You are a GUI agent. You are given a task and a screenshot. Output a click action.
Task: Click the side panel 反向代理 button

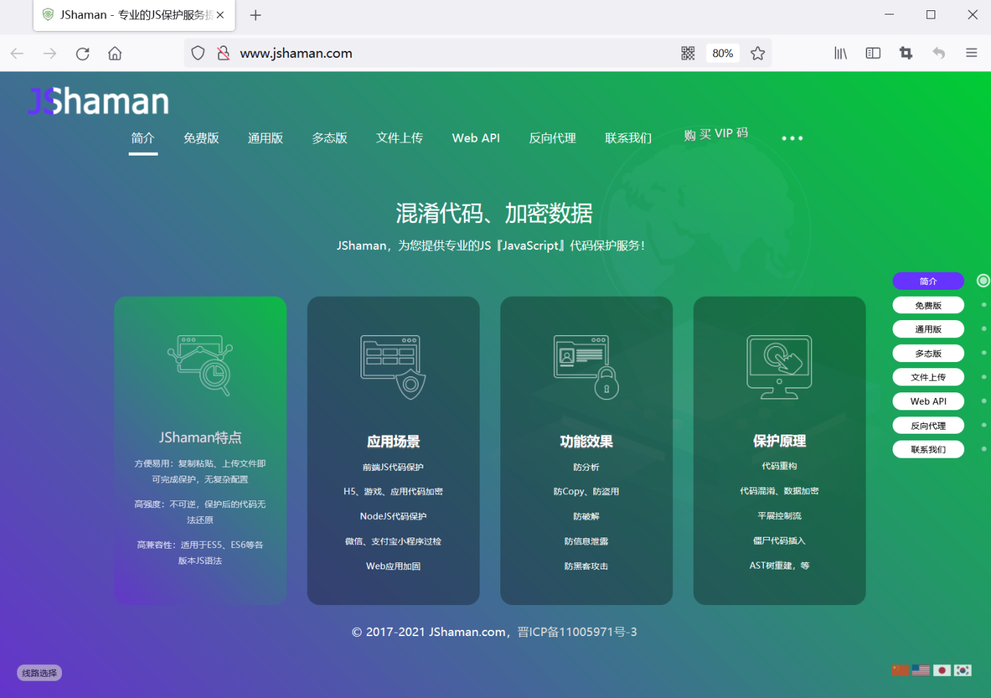tap(928, 425)
